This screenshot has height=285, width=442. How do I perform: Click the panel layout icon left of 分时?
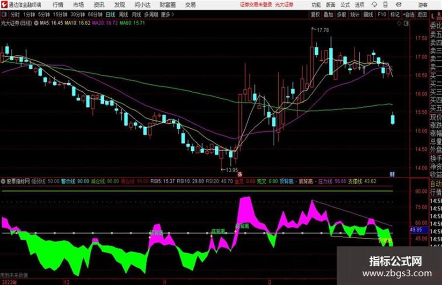4,15
